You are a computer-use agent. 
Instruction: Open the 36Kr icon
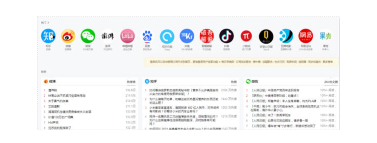click(187, 36)
